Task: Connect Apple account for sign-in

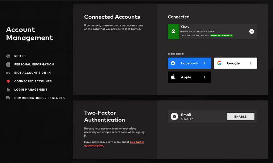Action: coord(189,77)
